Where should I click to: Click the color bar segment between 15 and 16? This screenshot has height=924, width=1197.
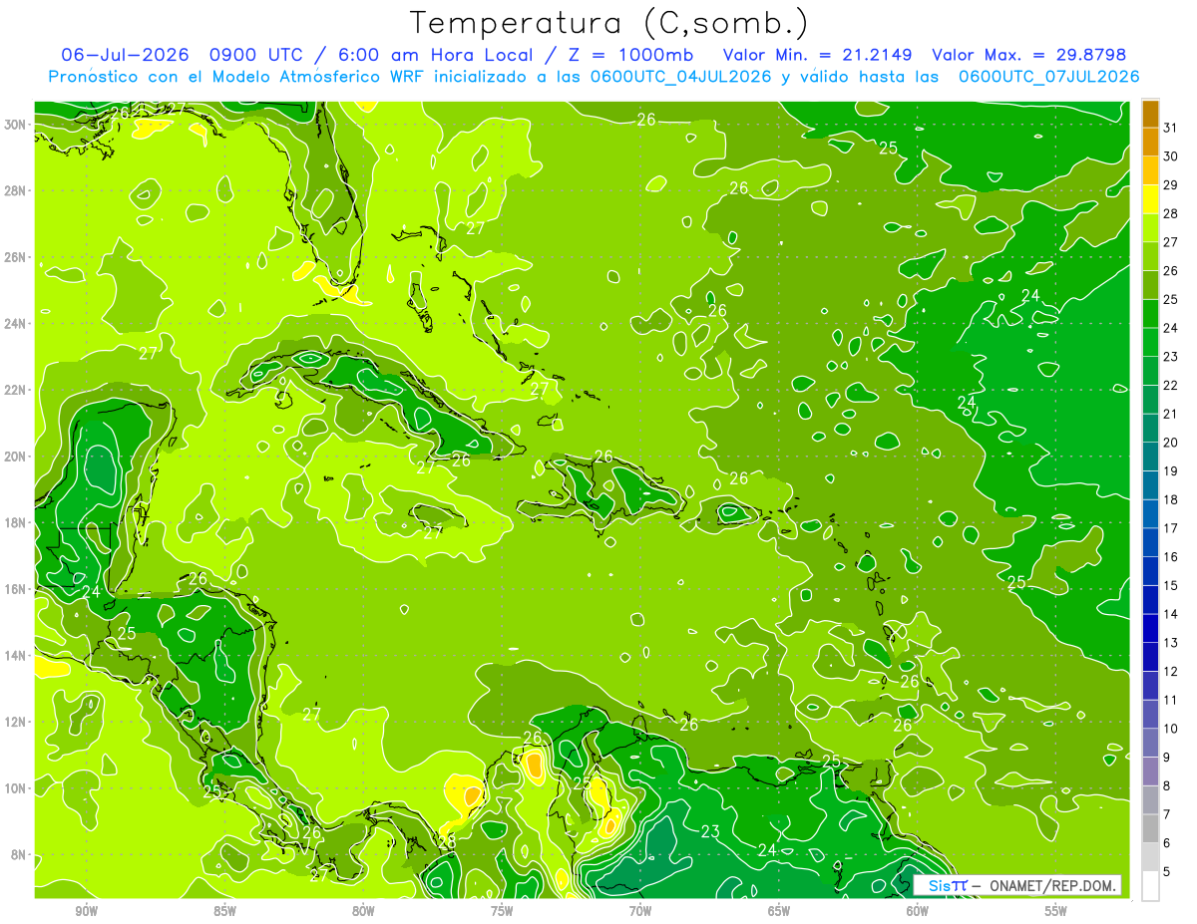point(1150,571)
